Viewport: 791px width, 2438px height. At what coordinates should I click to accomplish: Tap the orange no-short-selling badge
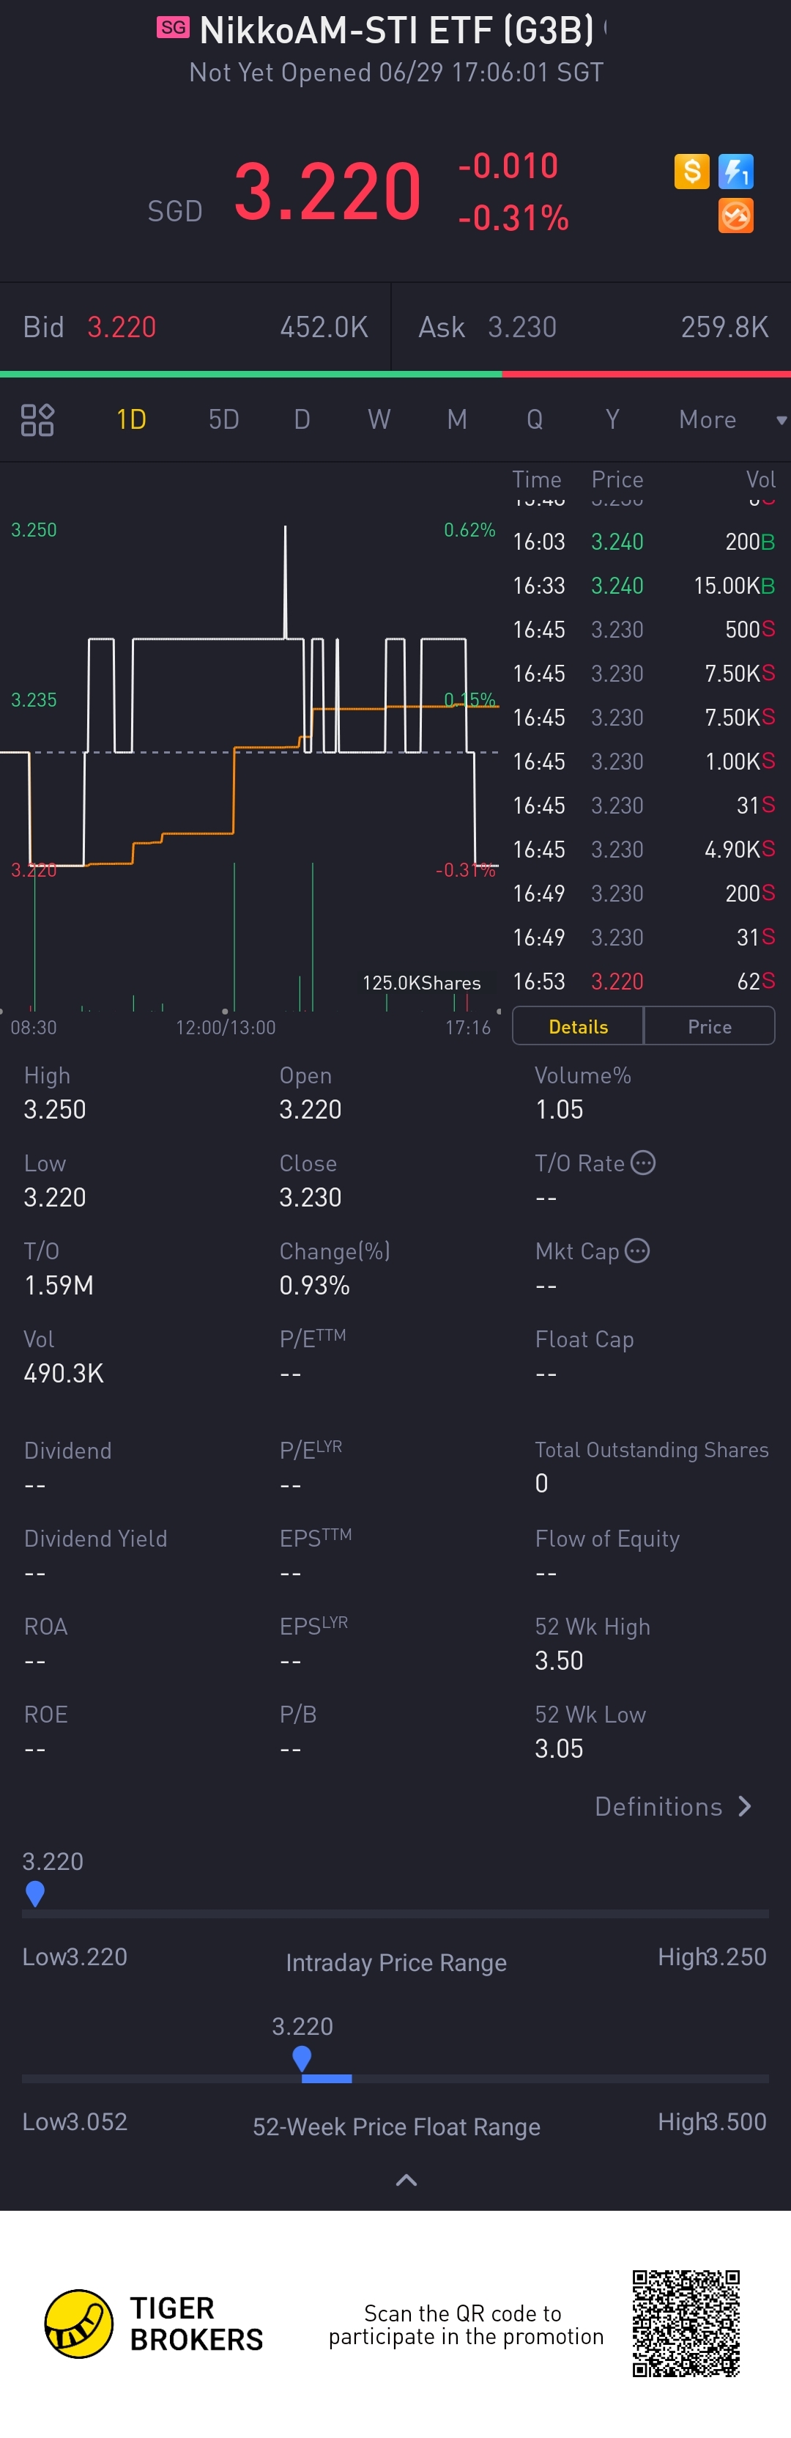point(735,216)
